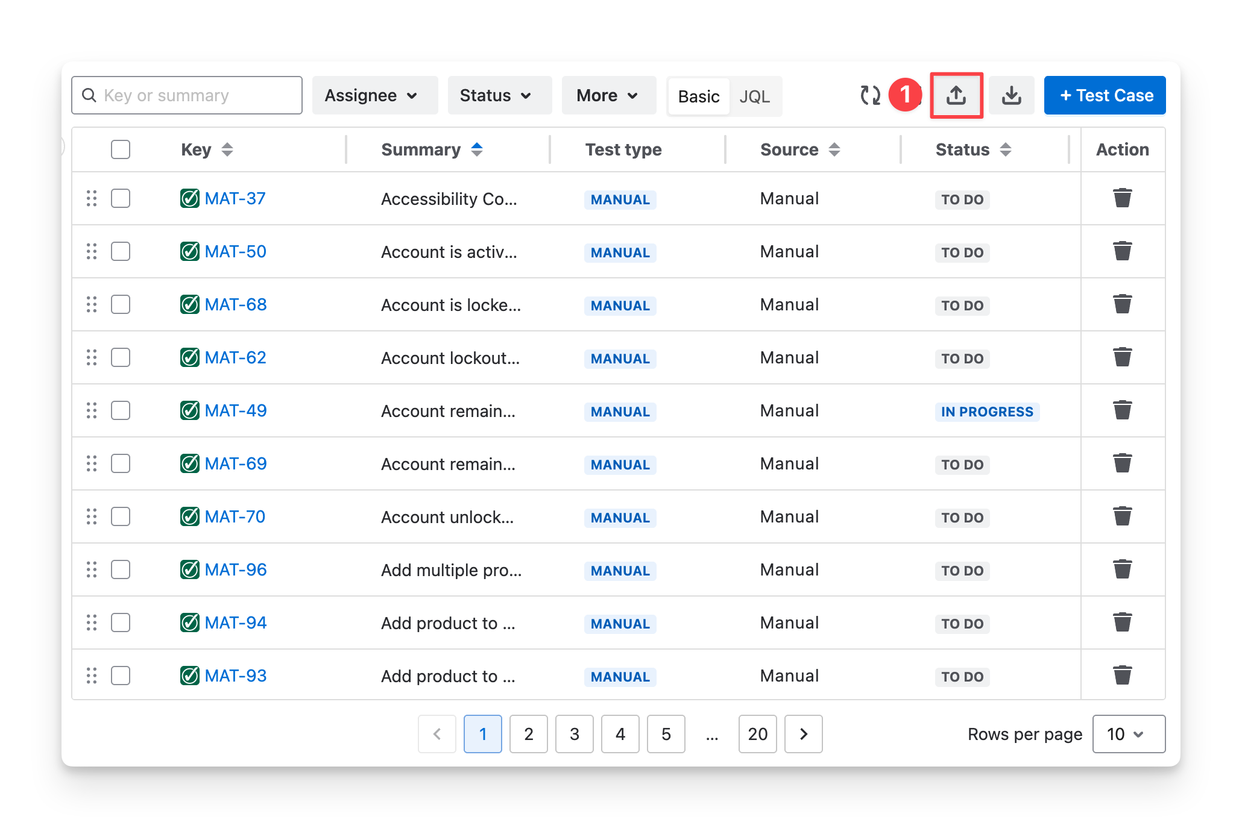Check the MAT-96 row checkbox

121,569
